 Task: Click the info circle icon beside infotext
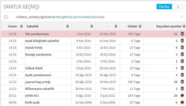pos(6,17)
